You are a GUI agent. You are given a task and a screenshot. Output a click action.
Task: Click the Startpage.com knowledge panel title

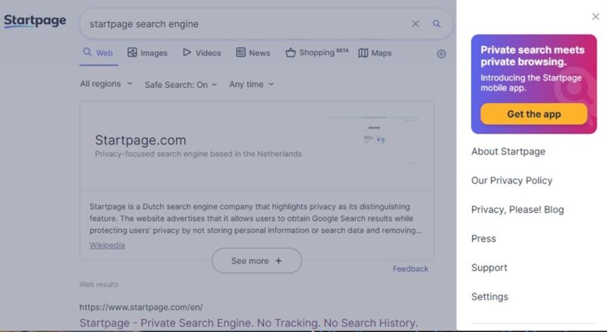click(140, 140)
